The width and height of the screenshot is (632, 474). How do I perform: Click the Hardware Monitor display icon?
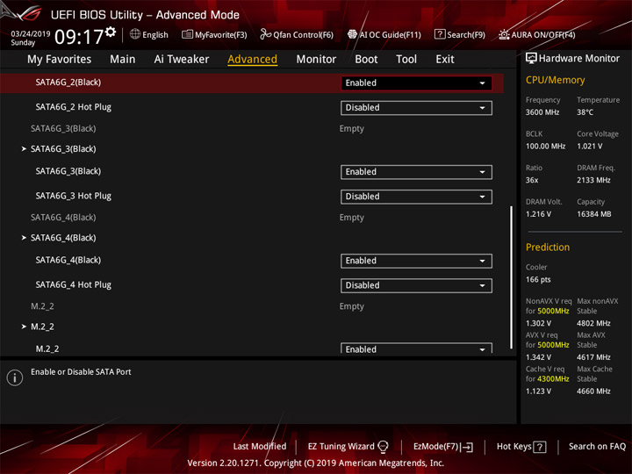tap(531, 59)
